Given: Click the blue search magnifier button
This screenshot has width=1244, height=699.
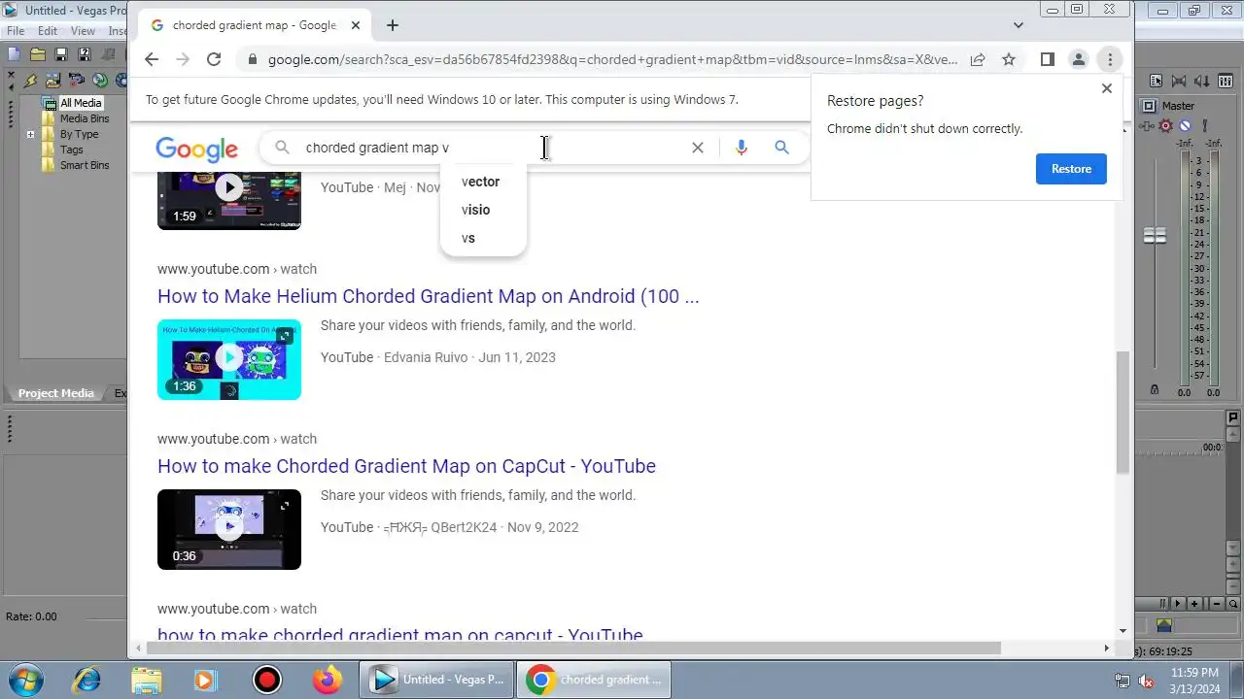Looking at the screenshot, I should pyautogui.click(x=781, y=148).
